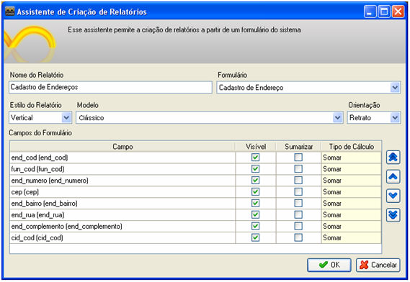Screen dimensions: 410x282
Task: Enable Sumarizar for end_bairro field
Action: click(298, 203)
